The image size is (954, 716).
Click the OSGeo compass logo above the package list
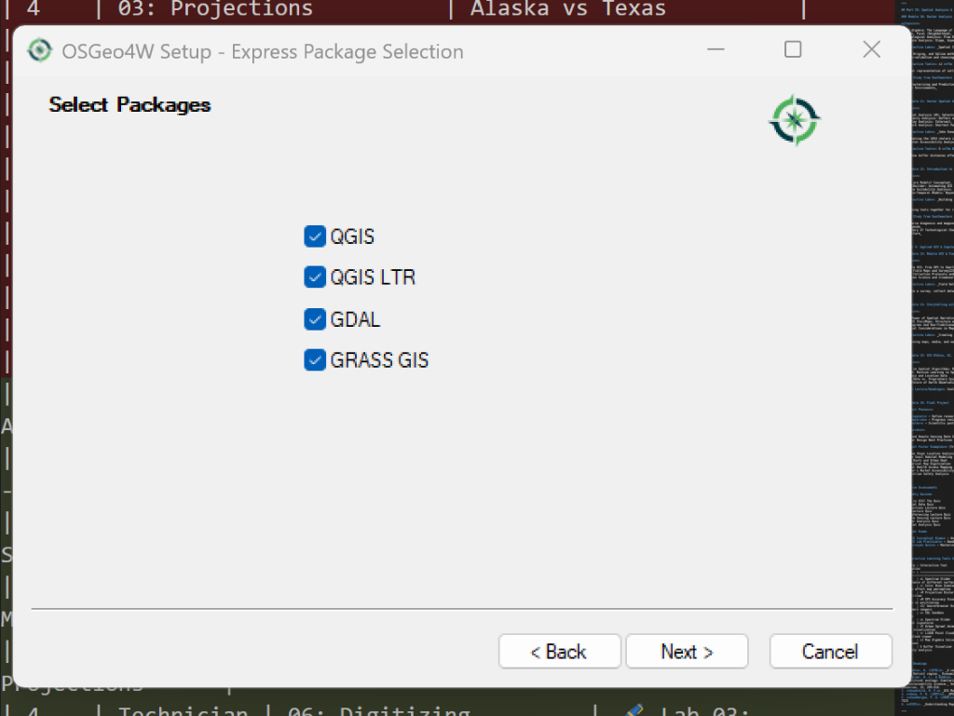(x=794, y=119)
